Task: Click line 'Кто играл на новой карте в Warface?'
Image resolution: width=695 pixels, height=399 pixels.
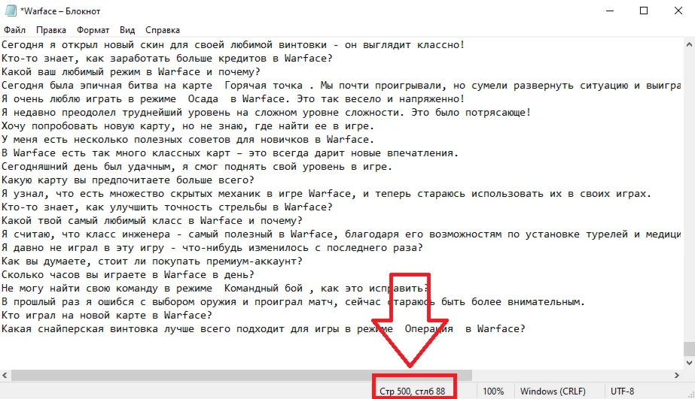Action: [106, 316]
